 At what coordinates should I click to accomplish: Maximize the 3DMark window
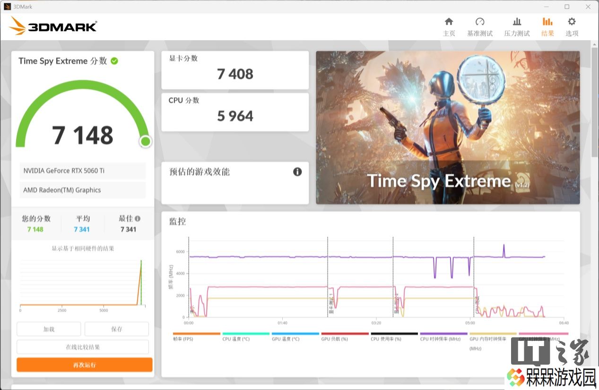coord(567,7)
